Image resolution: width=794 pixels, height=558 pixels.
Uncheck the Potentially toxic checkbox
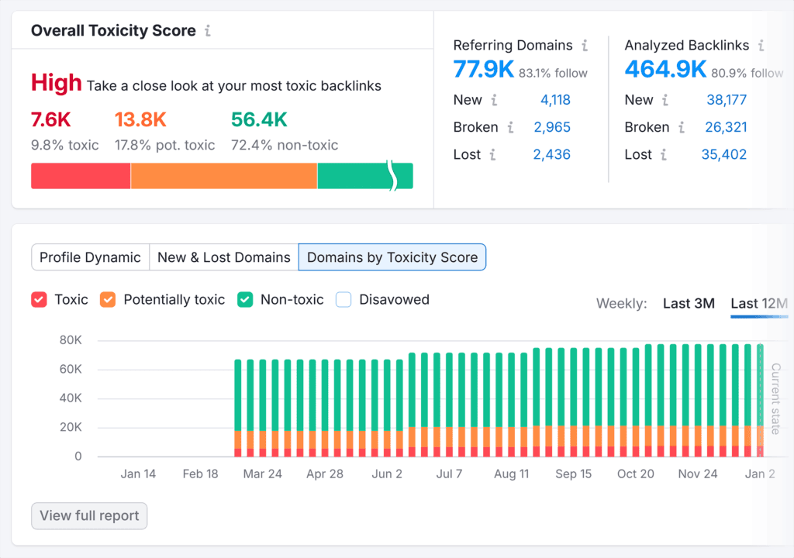pyautogui.click(x=109, y=300)
